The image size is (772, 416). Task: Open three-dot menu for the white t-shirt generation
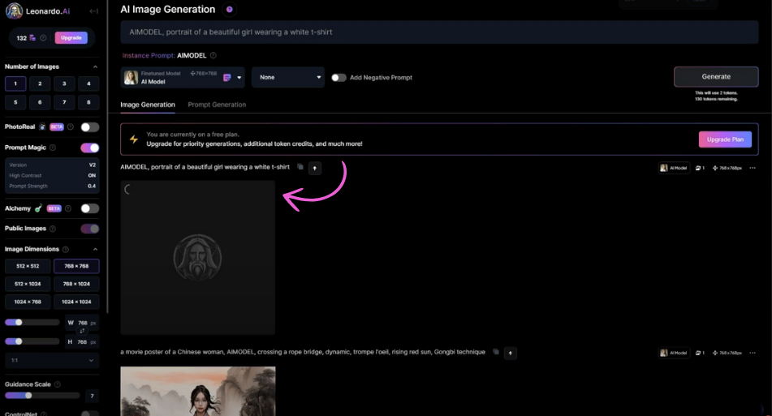753,168
